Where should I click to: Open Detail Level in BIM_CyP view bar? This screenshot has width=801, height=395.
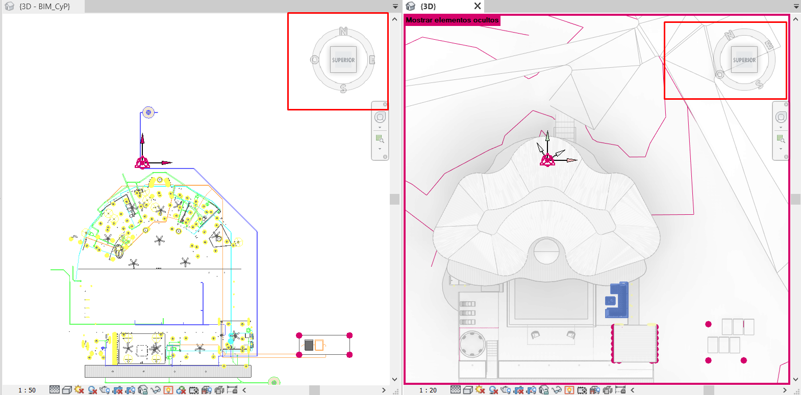(x=55, y=390)
